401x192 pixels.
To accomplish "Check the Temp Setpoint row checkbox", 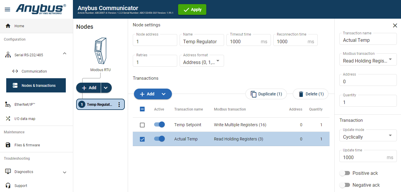I will (x=142, y=125).
